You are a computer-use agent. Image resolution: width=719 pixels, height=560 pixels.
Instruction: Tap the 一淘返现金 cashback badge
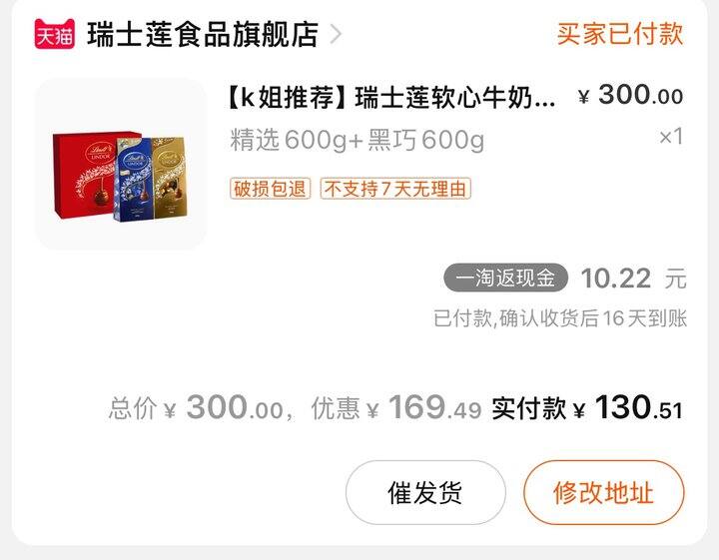[x=505, y=278]
